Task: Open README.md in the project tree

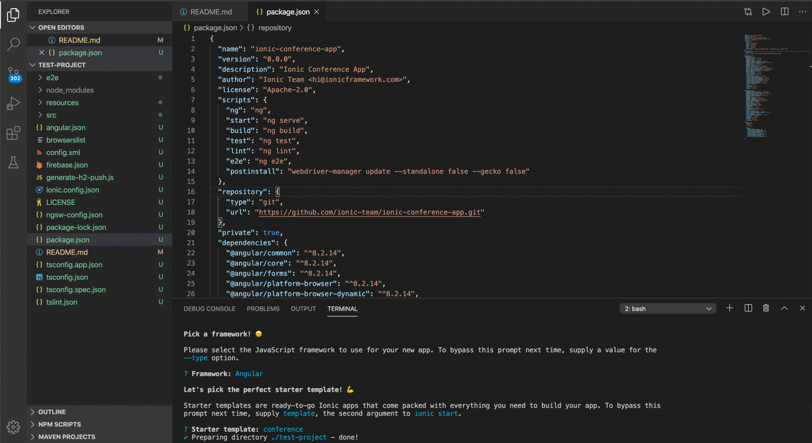Action: click(x=99, y=252)
